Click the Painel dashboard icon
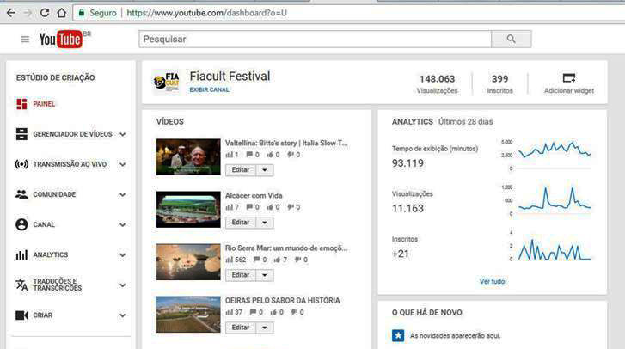 pyautogui.click(x=21, y=104)
